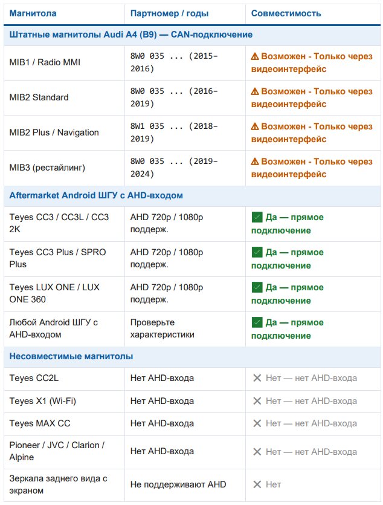This screenshot has height=505, width=383.
Task: Click the cross icon in Teyes X1 (Wi-Fi) row
Action: [257, 401]
